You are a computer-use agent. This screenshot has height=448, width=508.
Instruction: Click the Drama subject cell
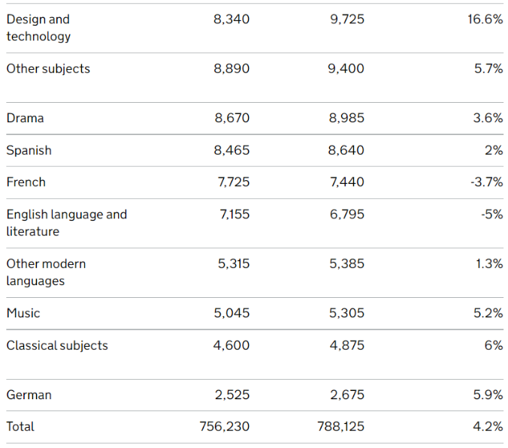pyautogui.click(x=26, y=119)
